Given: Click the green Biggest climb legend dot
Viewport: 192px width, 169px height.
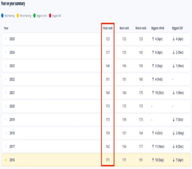Looking at the screenshot, I should [x=35, y=15].
